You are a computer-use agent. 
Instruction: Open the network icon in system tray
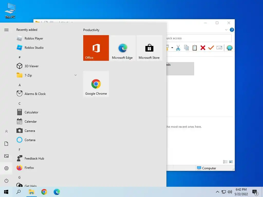tap(224, 192)
